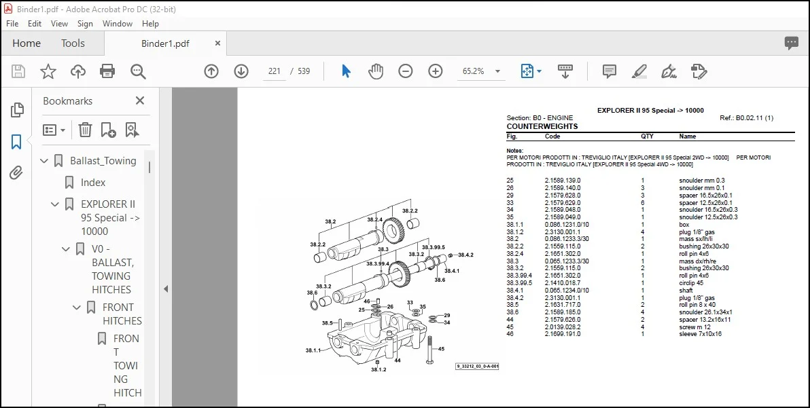This screenshot has height=408, width=810.
Task: Click the fit page view icon
Action: 527,71
